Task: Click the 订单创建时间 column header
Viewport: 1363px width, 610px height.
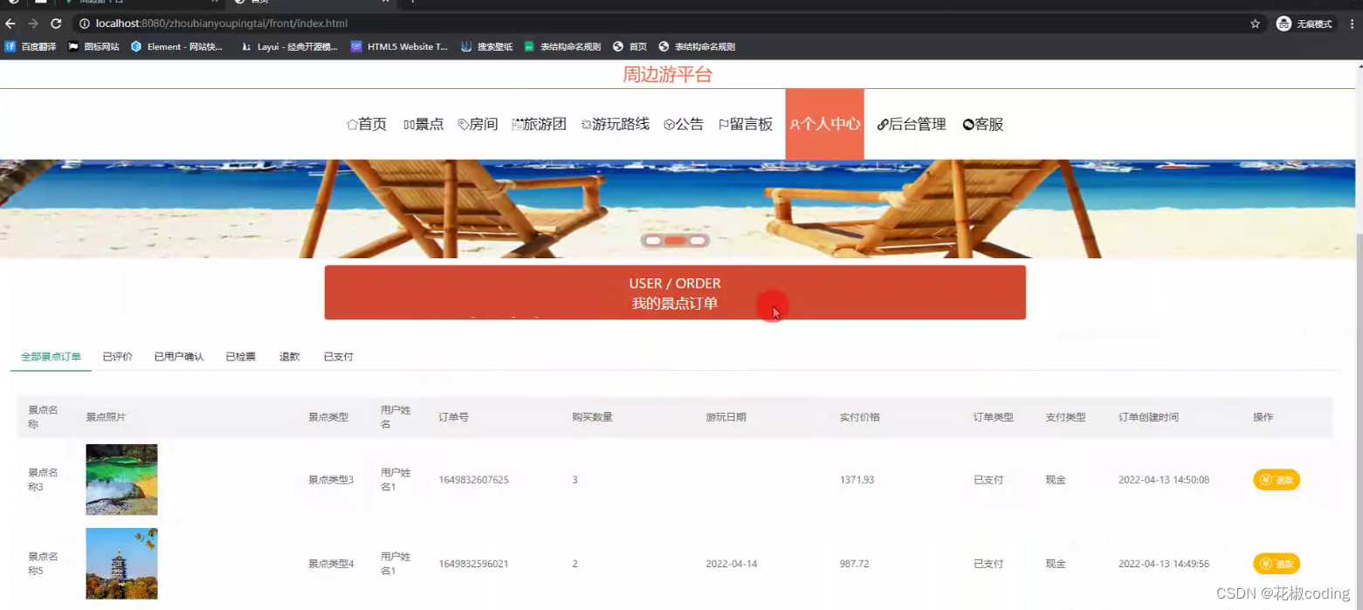Action: tap(1149, 417)
